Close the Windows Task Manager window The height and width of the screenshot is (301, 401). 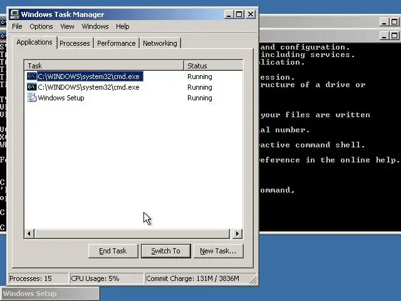[x=251, y=14]
